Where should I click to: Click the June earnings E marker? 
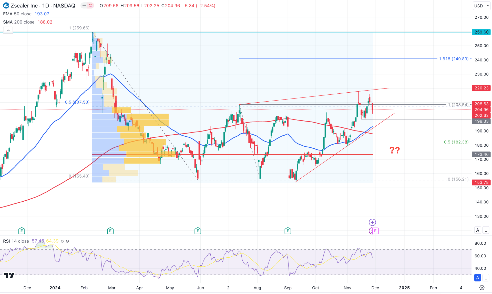(198, 231)
